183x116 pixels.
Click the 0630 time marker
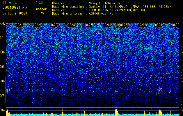coord(176,25)
